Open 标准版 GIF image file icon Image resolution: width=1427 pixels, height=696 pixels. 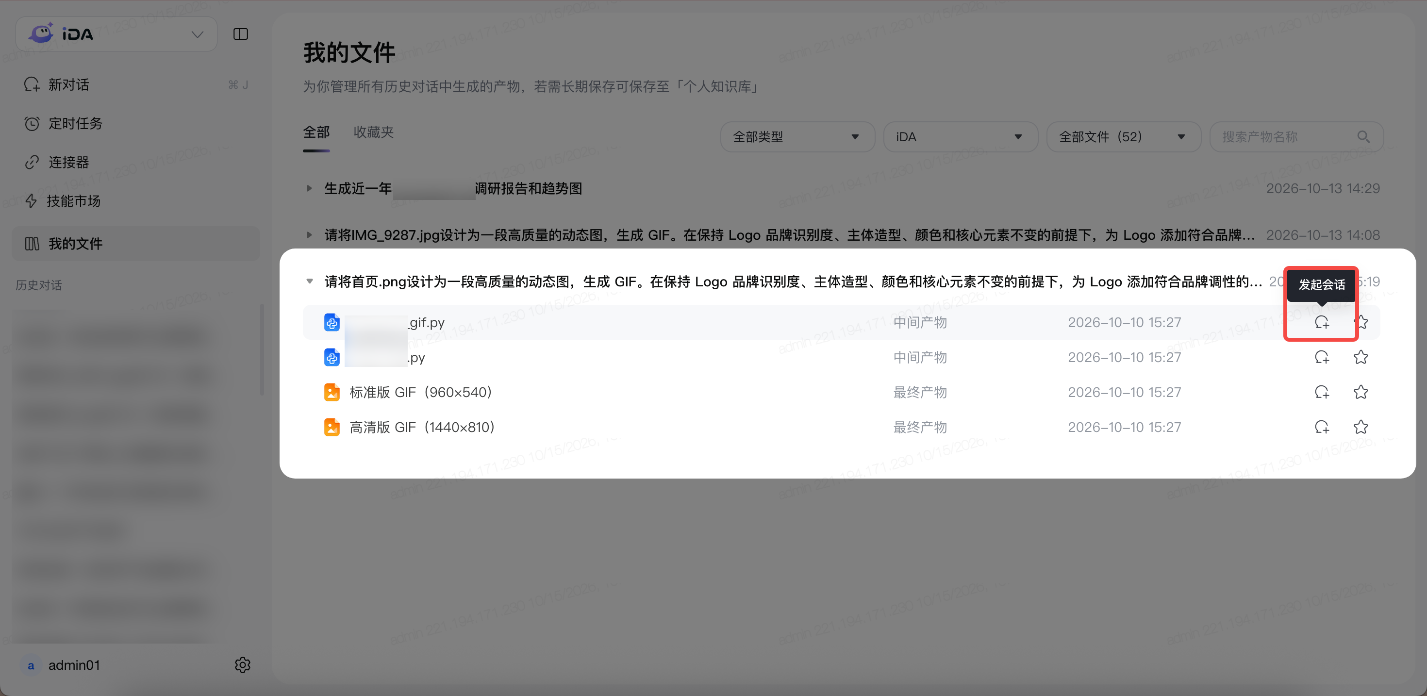[x=332, y=392]
